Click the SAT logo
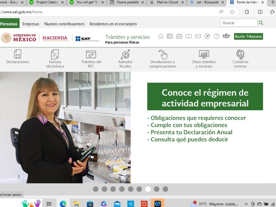 (87, 39)
